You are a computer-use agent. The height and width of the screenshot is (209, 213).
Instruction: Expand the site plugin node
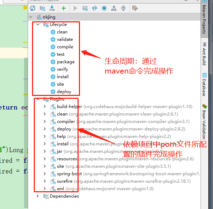(45, 166)
